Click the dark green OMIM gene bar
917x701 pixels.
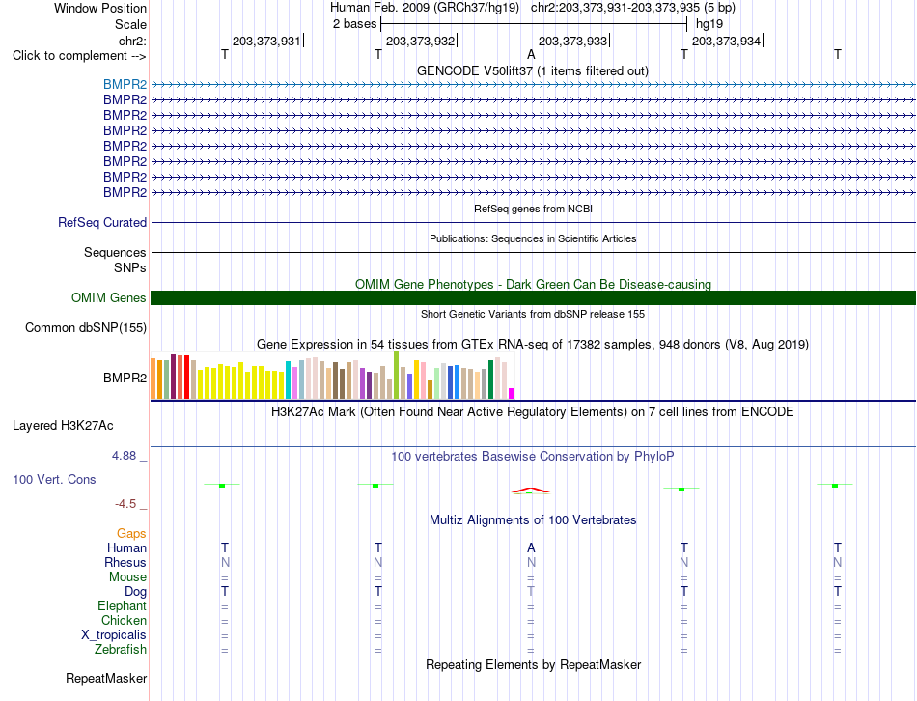(x=533, y=297)
